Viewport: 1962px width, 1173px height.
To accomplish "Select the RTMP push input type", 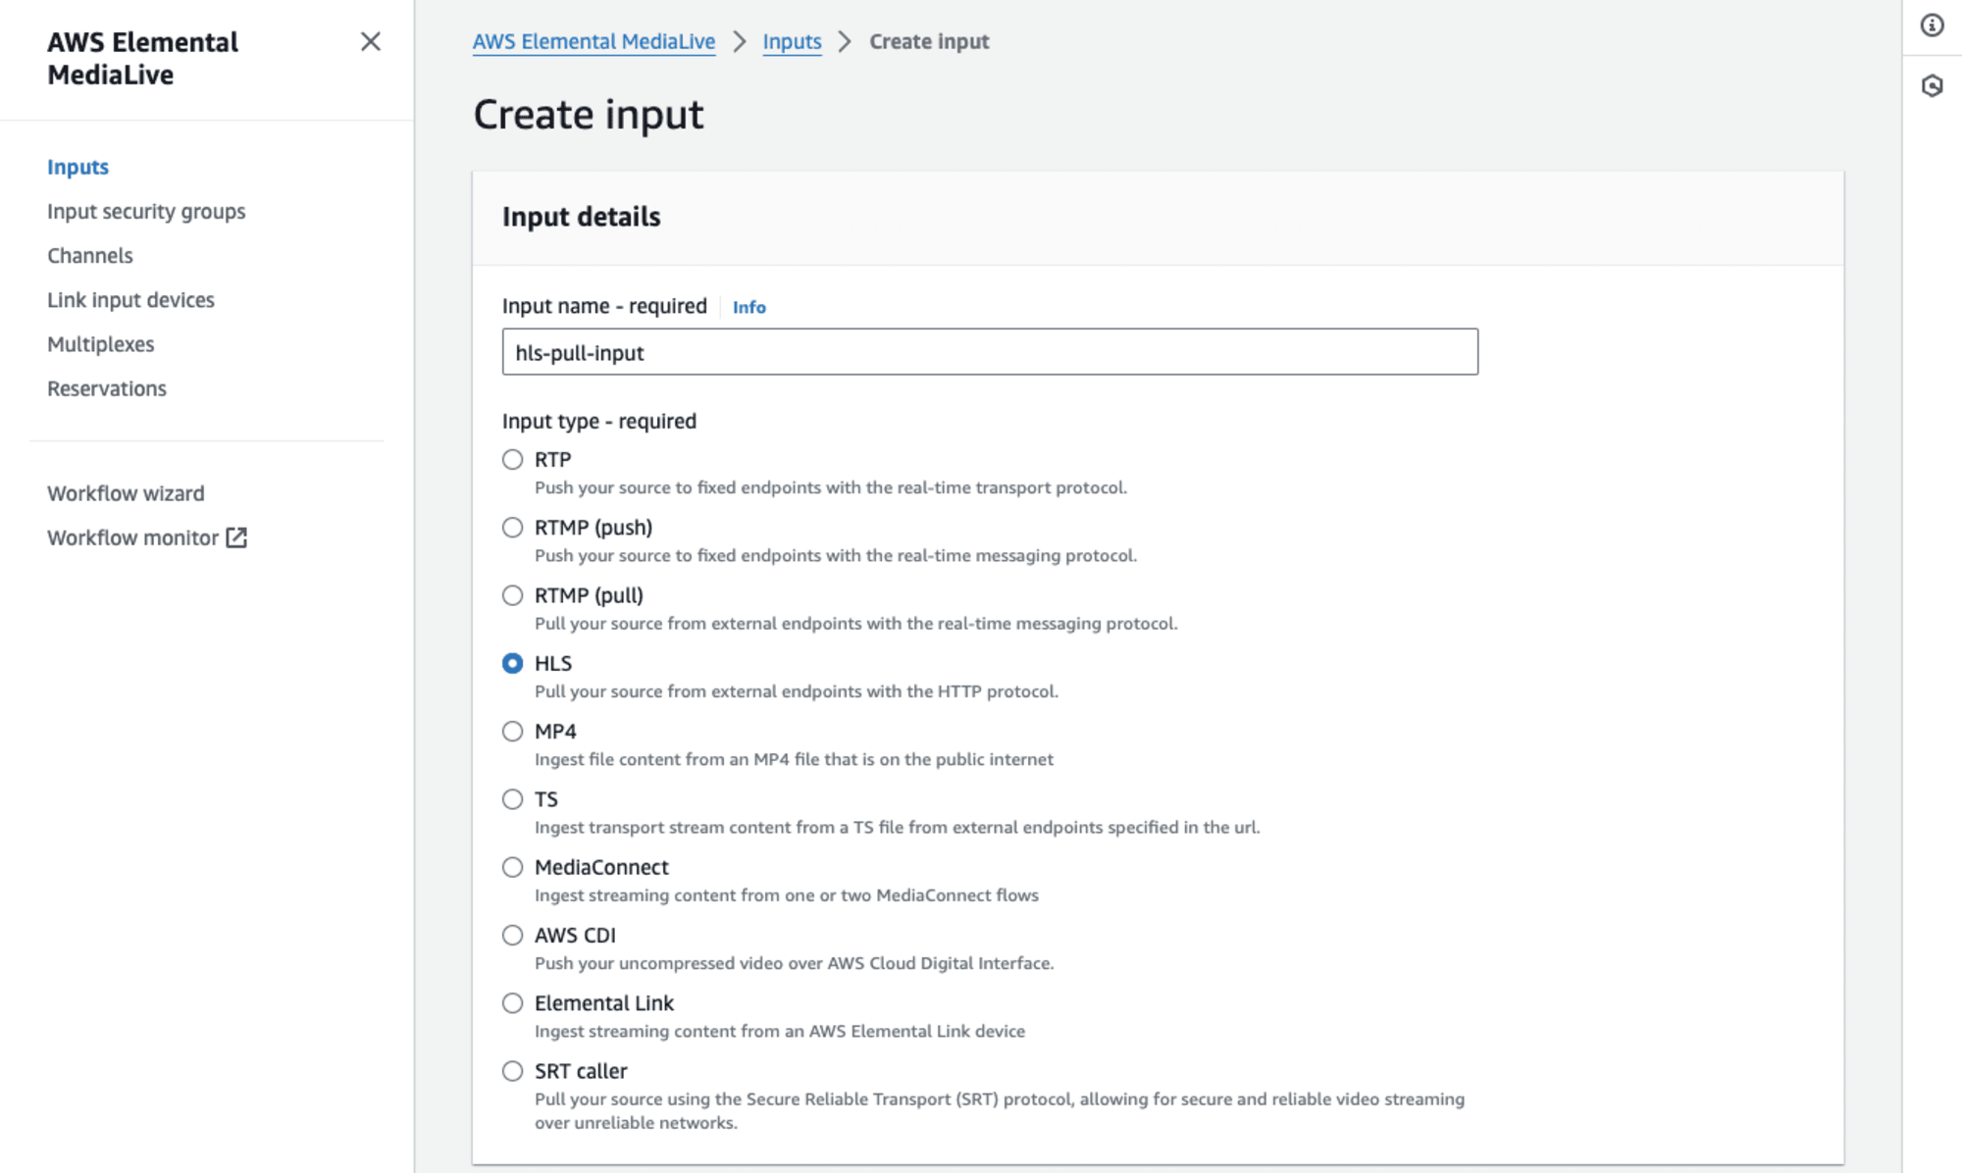I will 512,528.
